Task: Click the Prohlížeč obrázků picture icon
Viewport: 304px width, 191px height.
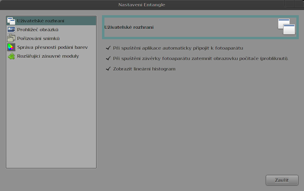Action: pos(11,30)
